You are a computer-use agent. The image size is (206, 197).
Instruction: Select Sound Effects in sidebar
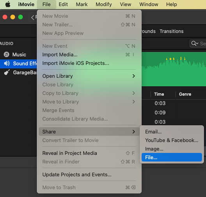coord(18,64)
